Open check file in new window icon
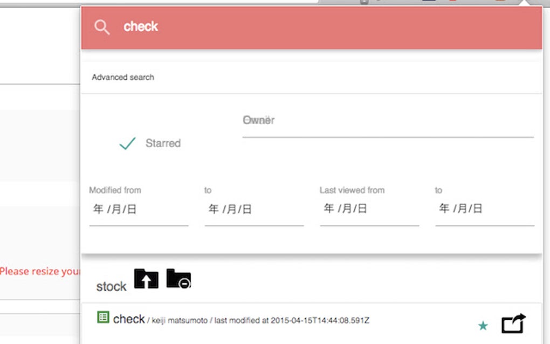Image resolution: width=550 pixels, height=344 pixels. click(513, 324)
